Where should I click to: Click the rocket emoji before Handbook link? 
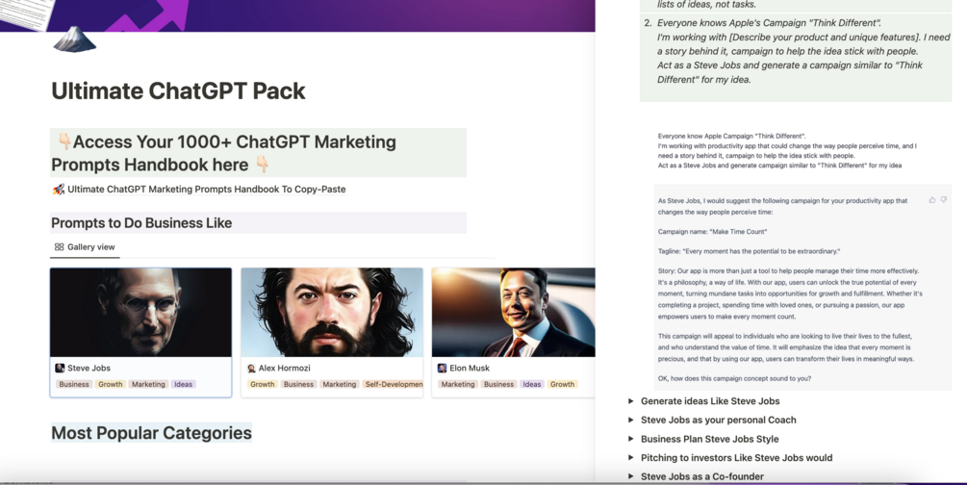pyautogui.click(x=58, y=190)
